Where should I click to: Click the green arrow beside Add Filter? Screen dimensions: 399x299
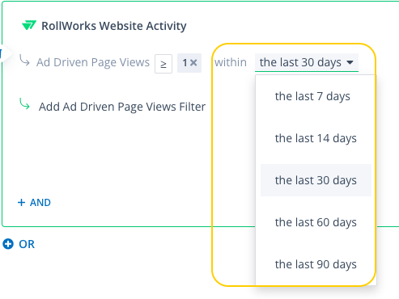(x=24, y=104)
